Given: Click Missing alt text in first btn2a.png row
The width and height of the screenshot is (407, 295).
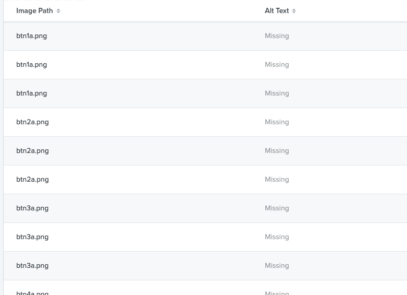Looking at the screenshot, I should pyautogui.click(x=277, y=122).
